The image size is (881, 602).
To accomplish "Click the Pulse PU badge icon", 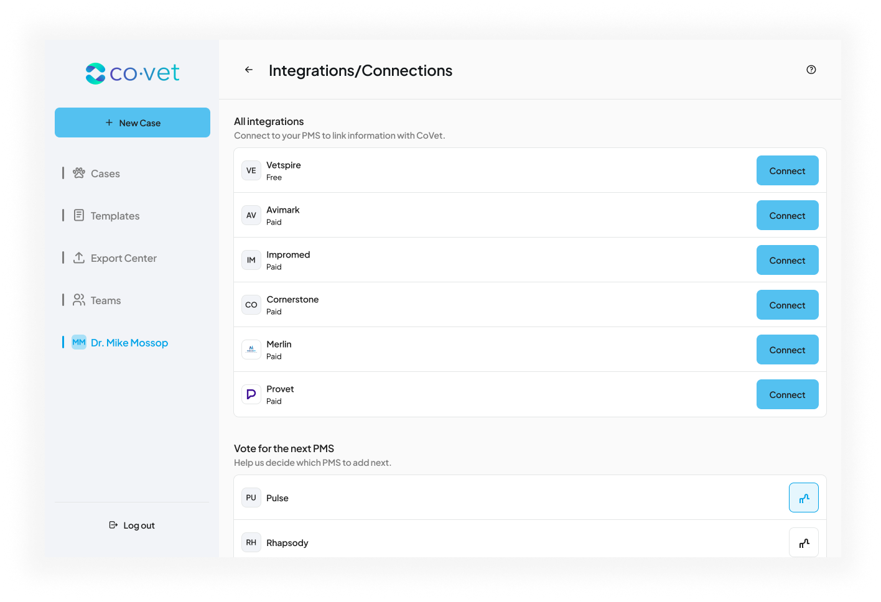I will (x=251, y=498).
